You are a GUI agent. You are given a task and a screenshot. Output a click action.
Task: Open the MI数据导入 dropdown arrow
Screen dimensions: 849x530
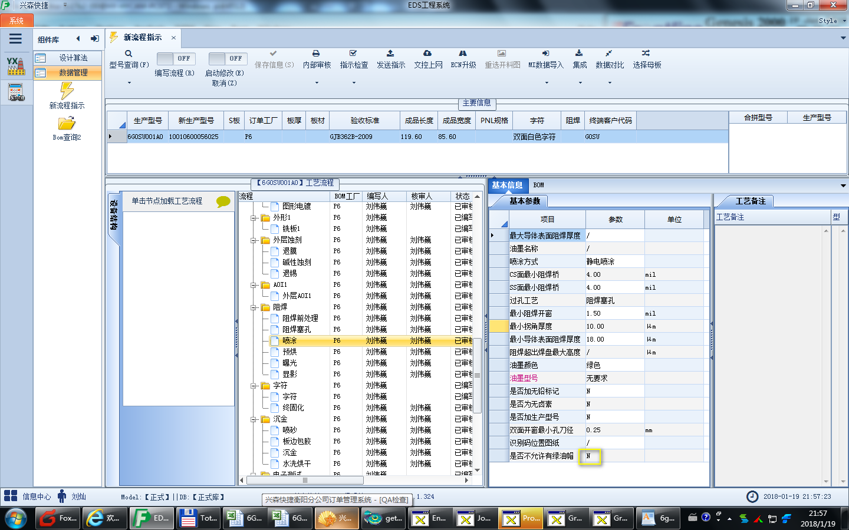pyautogui.click(x=546, y=83)
